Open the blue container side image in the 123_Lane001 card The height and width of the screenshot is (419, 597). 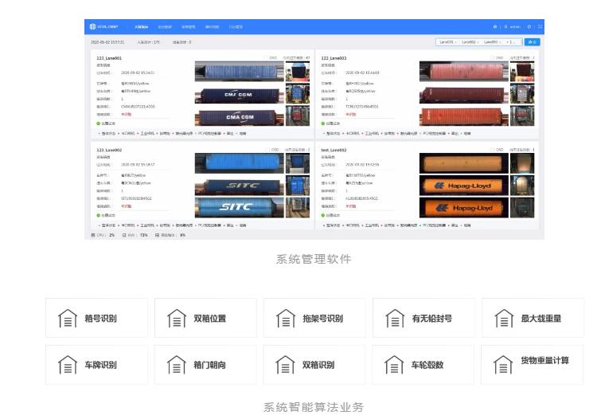[x=239, y=71]
